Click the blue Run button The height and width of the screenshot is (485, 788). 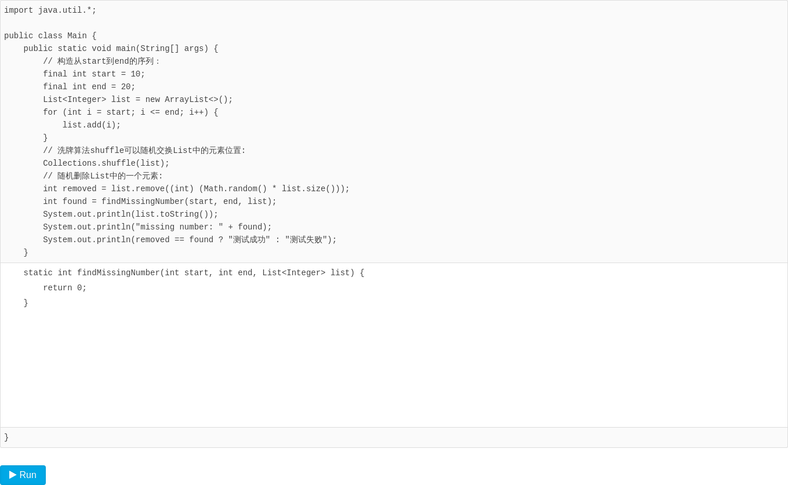pyautogui.click(x=23, y=475)
